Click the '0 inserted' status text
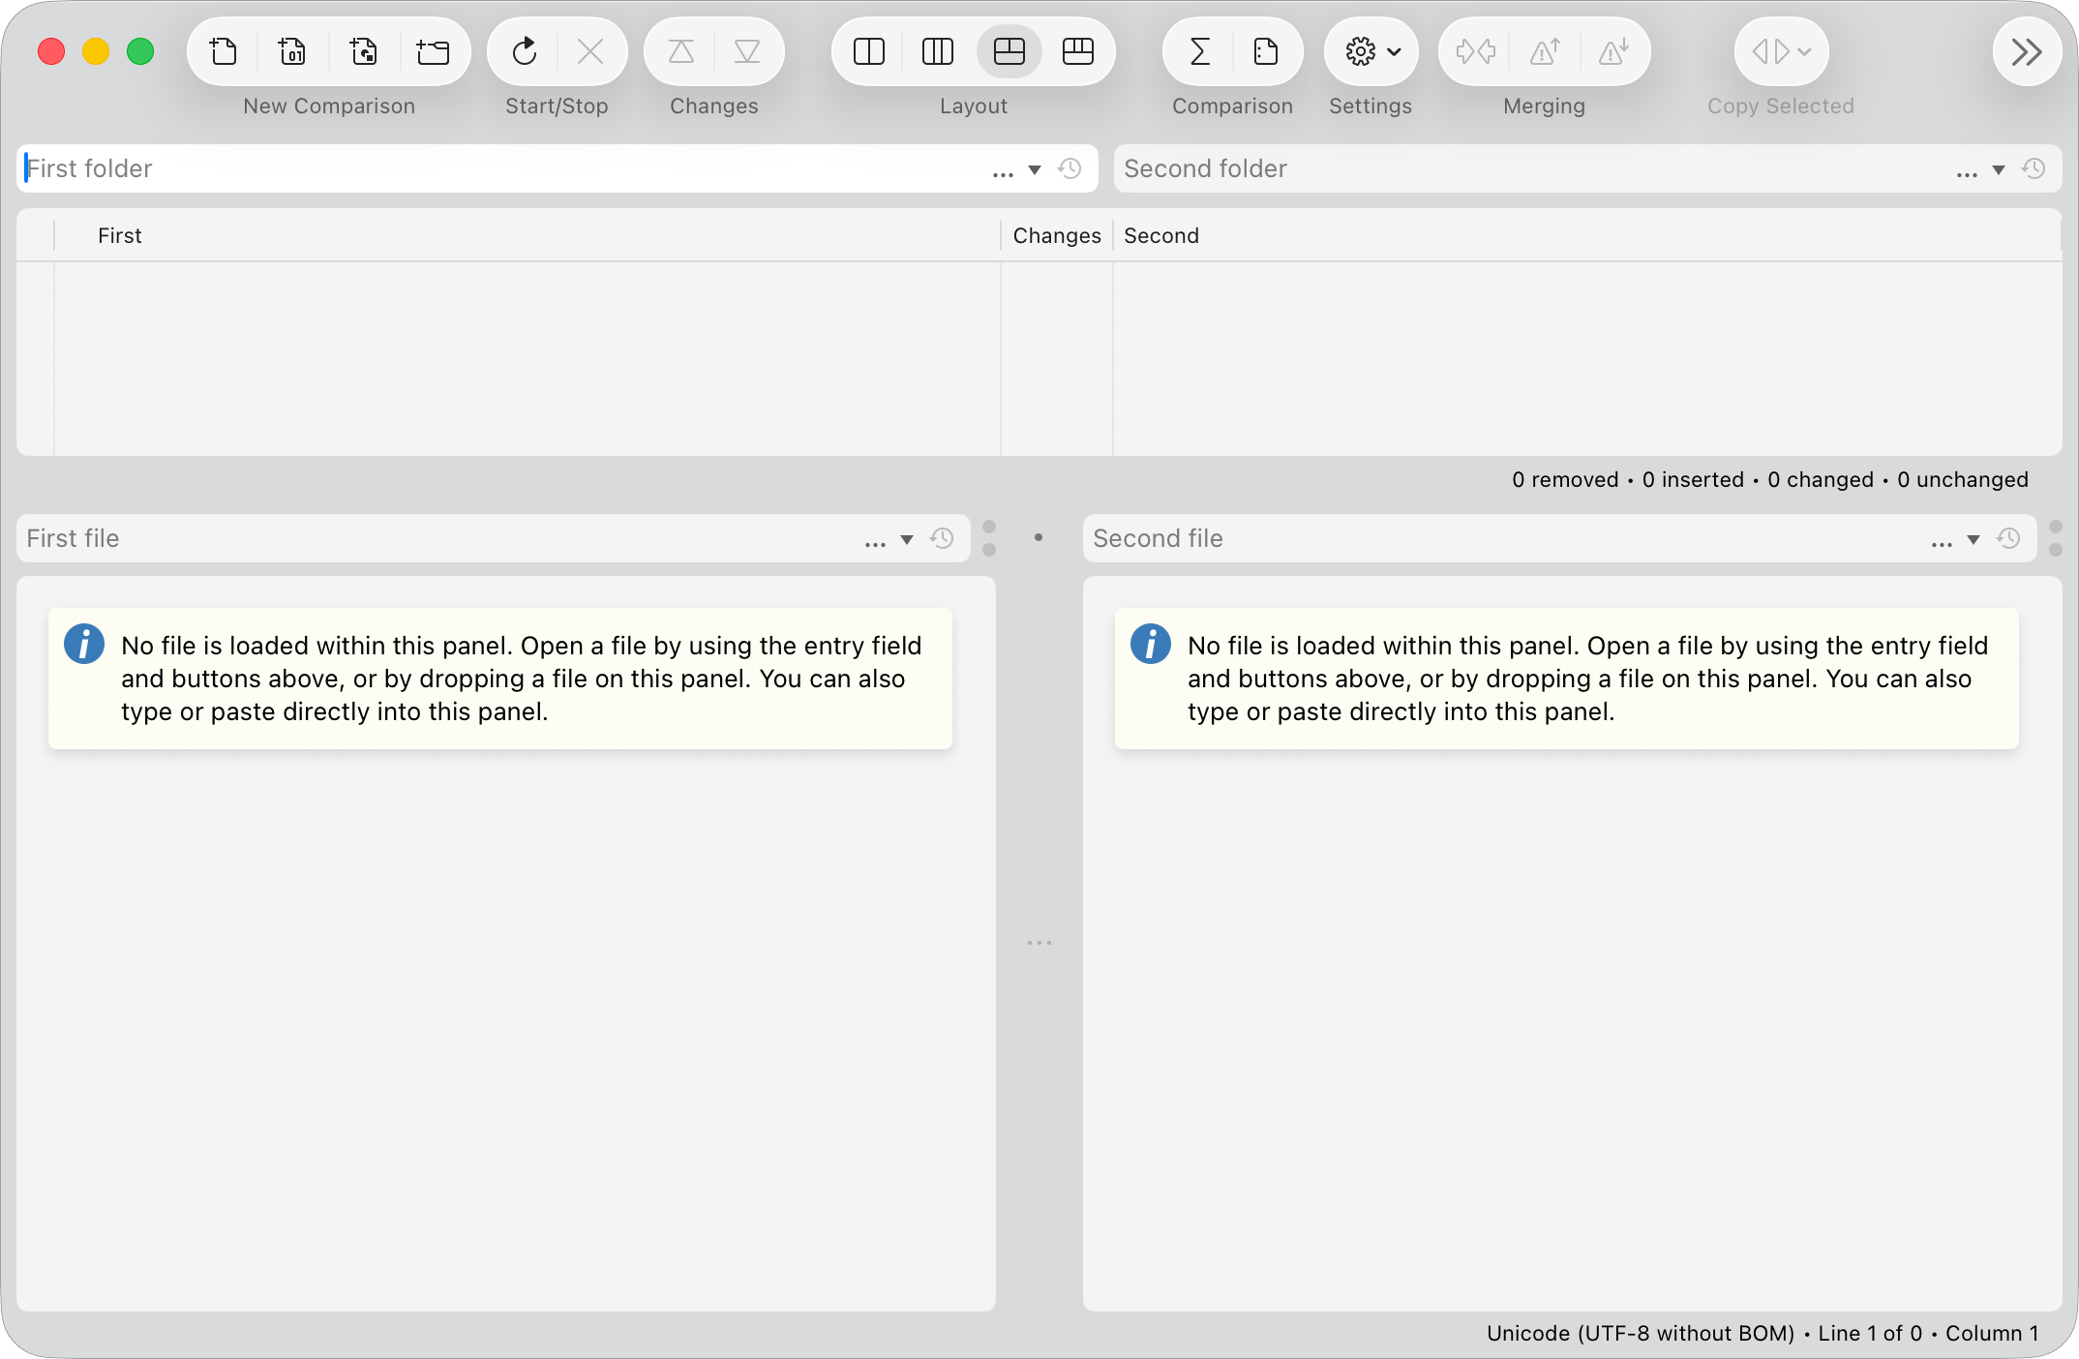2079x1359 pixels. point(1693,480)
